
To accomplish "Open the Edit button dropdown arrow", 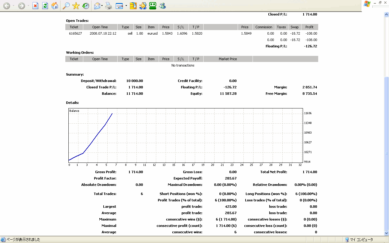I will pos(126,6).
